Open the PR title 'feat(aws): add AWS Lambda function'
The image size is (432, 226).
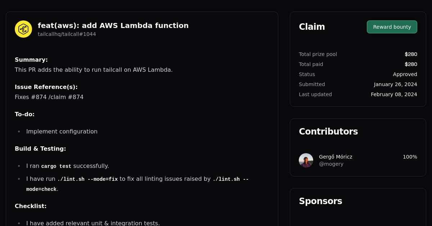tap(113, 25)
